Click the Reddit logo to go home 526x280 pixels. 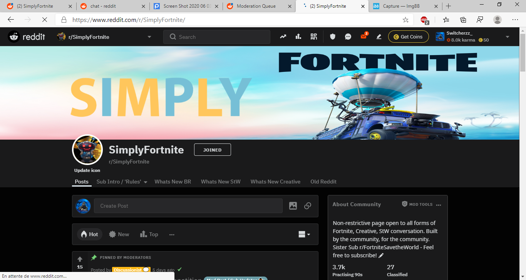tap(27, 37)
